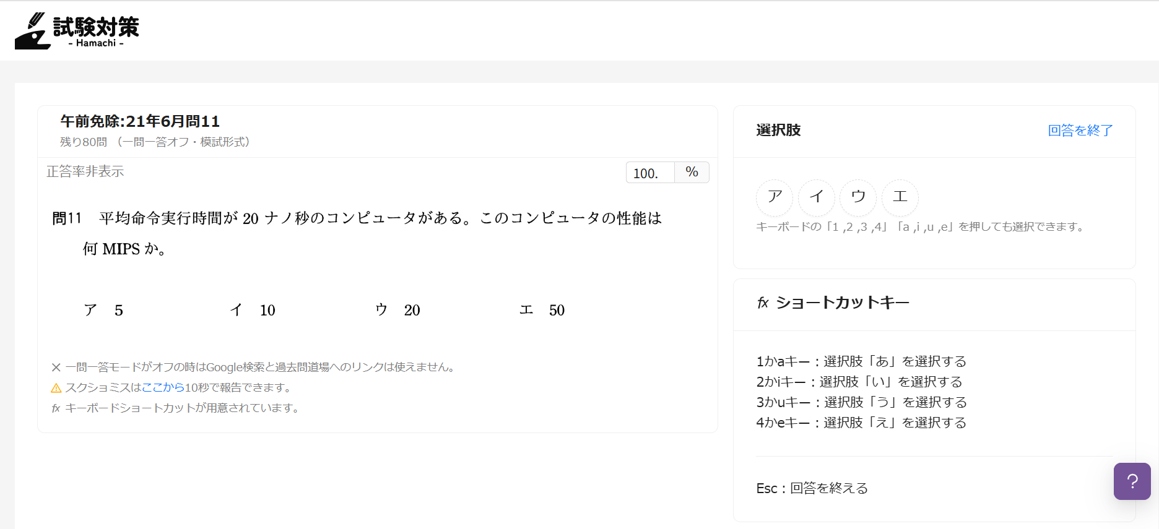Click the 選択肢 panel heading
Viewport: 1159px width, 529px height.
tap(778, 131)
